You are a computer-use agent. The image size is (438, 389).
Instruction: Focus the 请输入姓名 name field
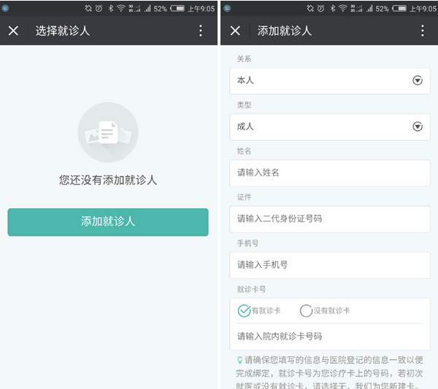(330, 173)
